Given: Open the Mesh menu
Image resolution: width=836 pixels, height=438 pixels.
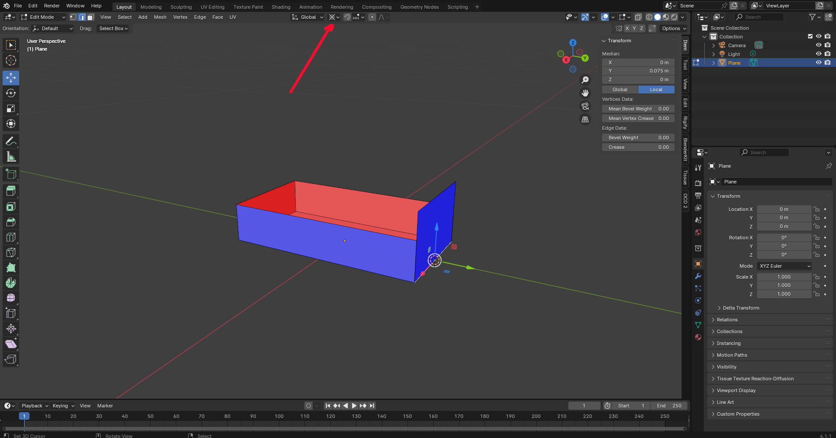Looking at the screenshot, I should pyautogui.click(x=160, y=17).
